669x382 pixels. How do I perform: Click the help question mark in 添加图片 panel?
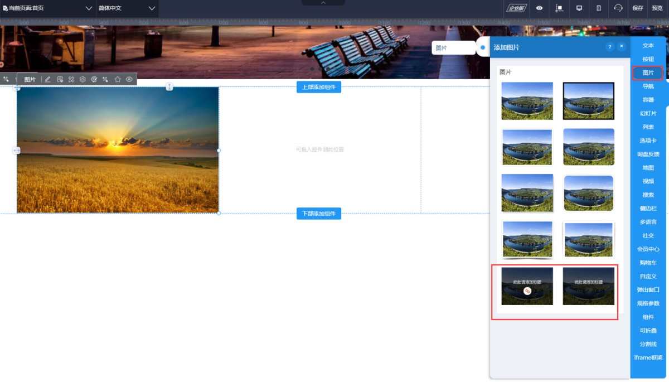click(610, 47)
